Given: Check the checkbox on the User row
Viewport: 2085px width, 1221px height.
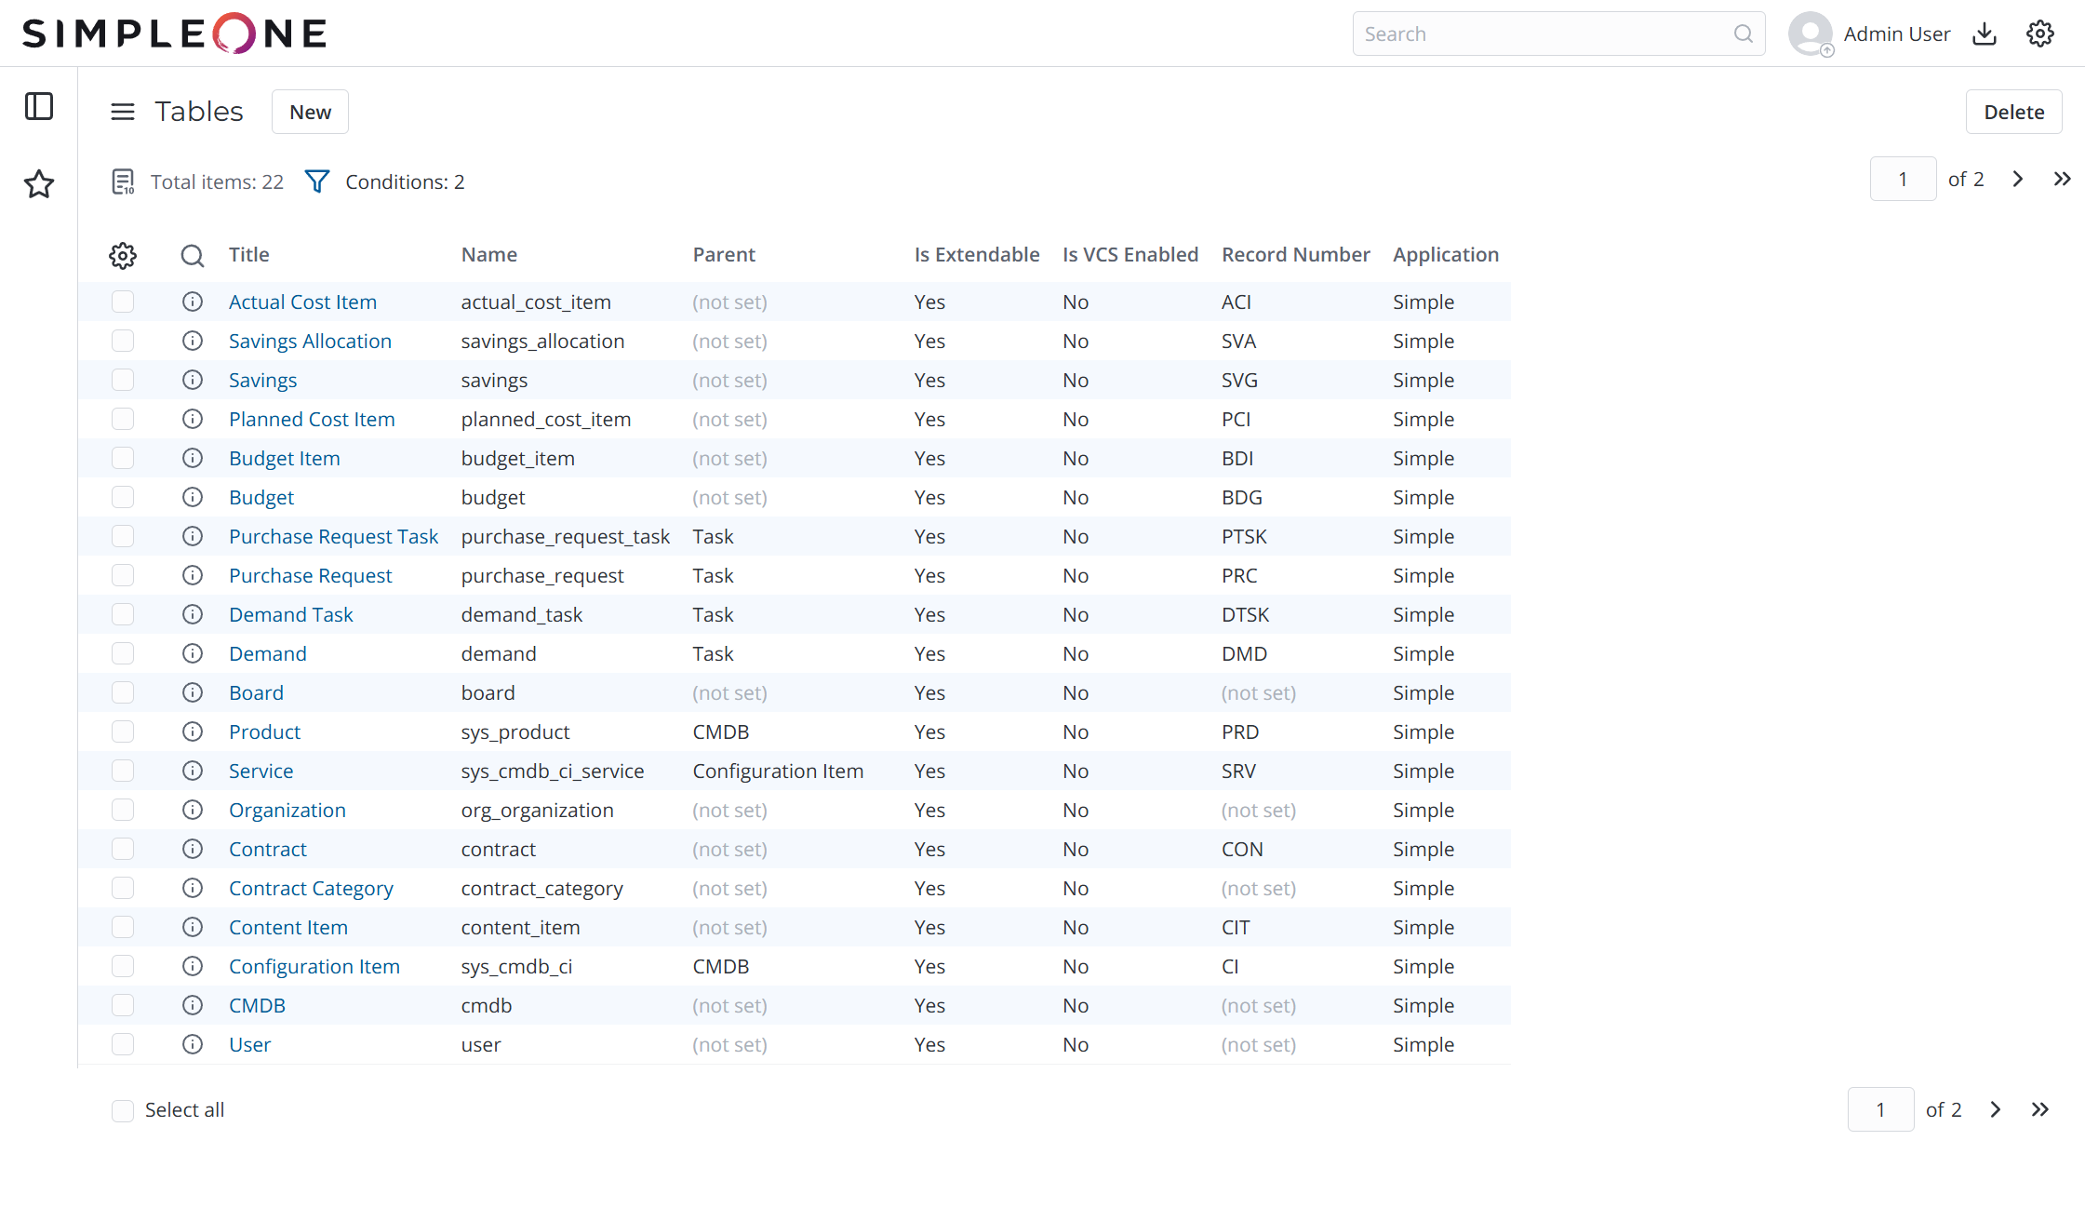Looking at the screenshot, I should [122, 1044].
